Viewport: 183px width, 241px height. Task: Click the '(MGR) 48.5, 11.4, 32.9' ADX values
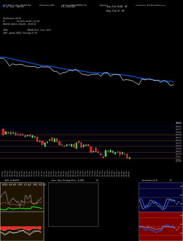[x=39, y=30]
